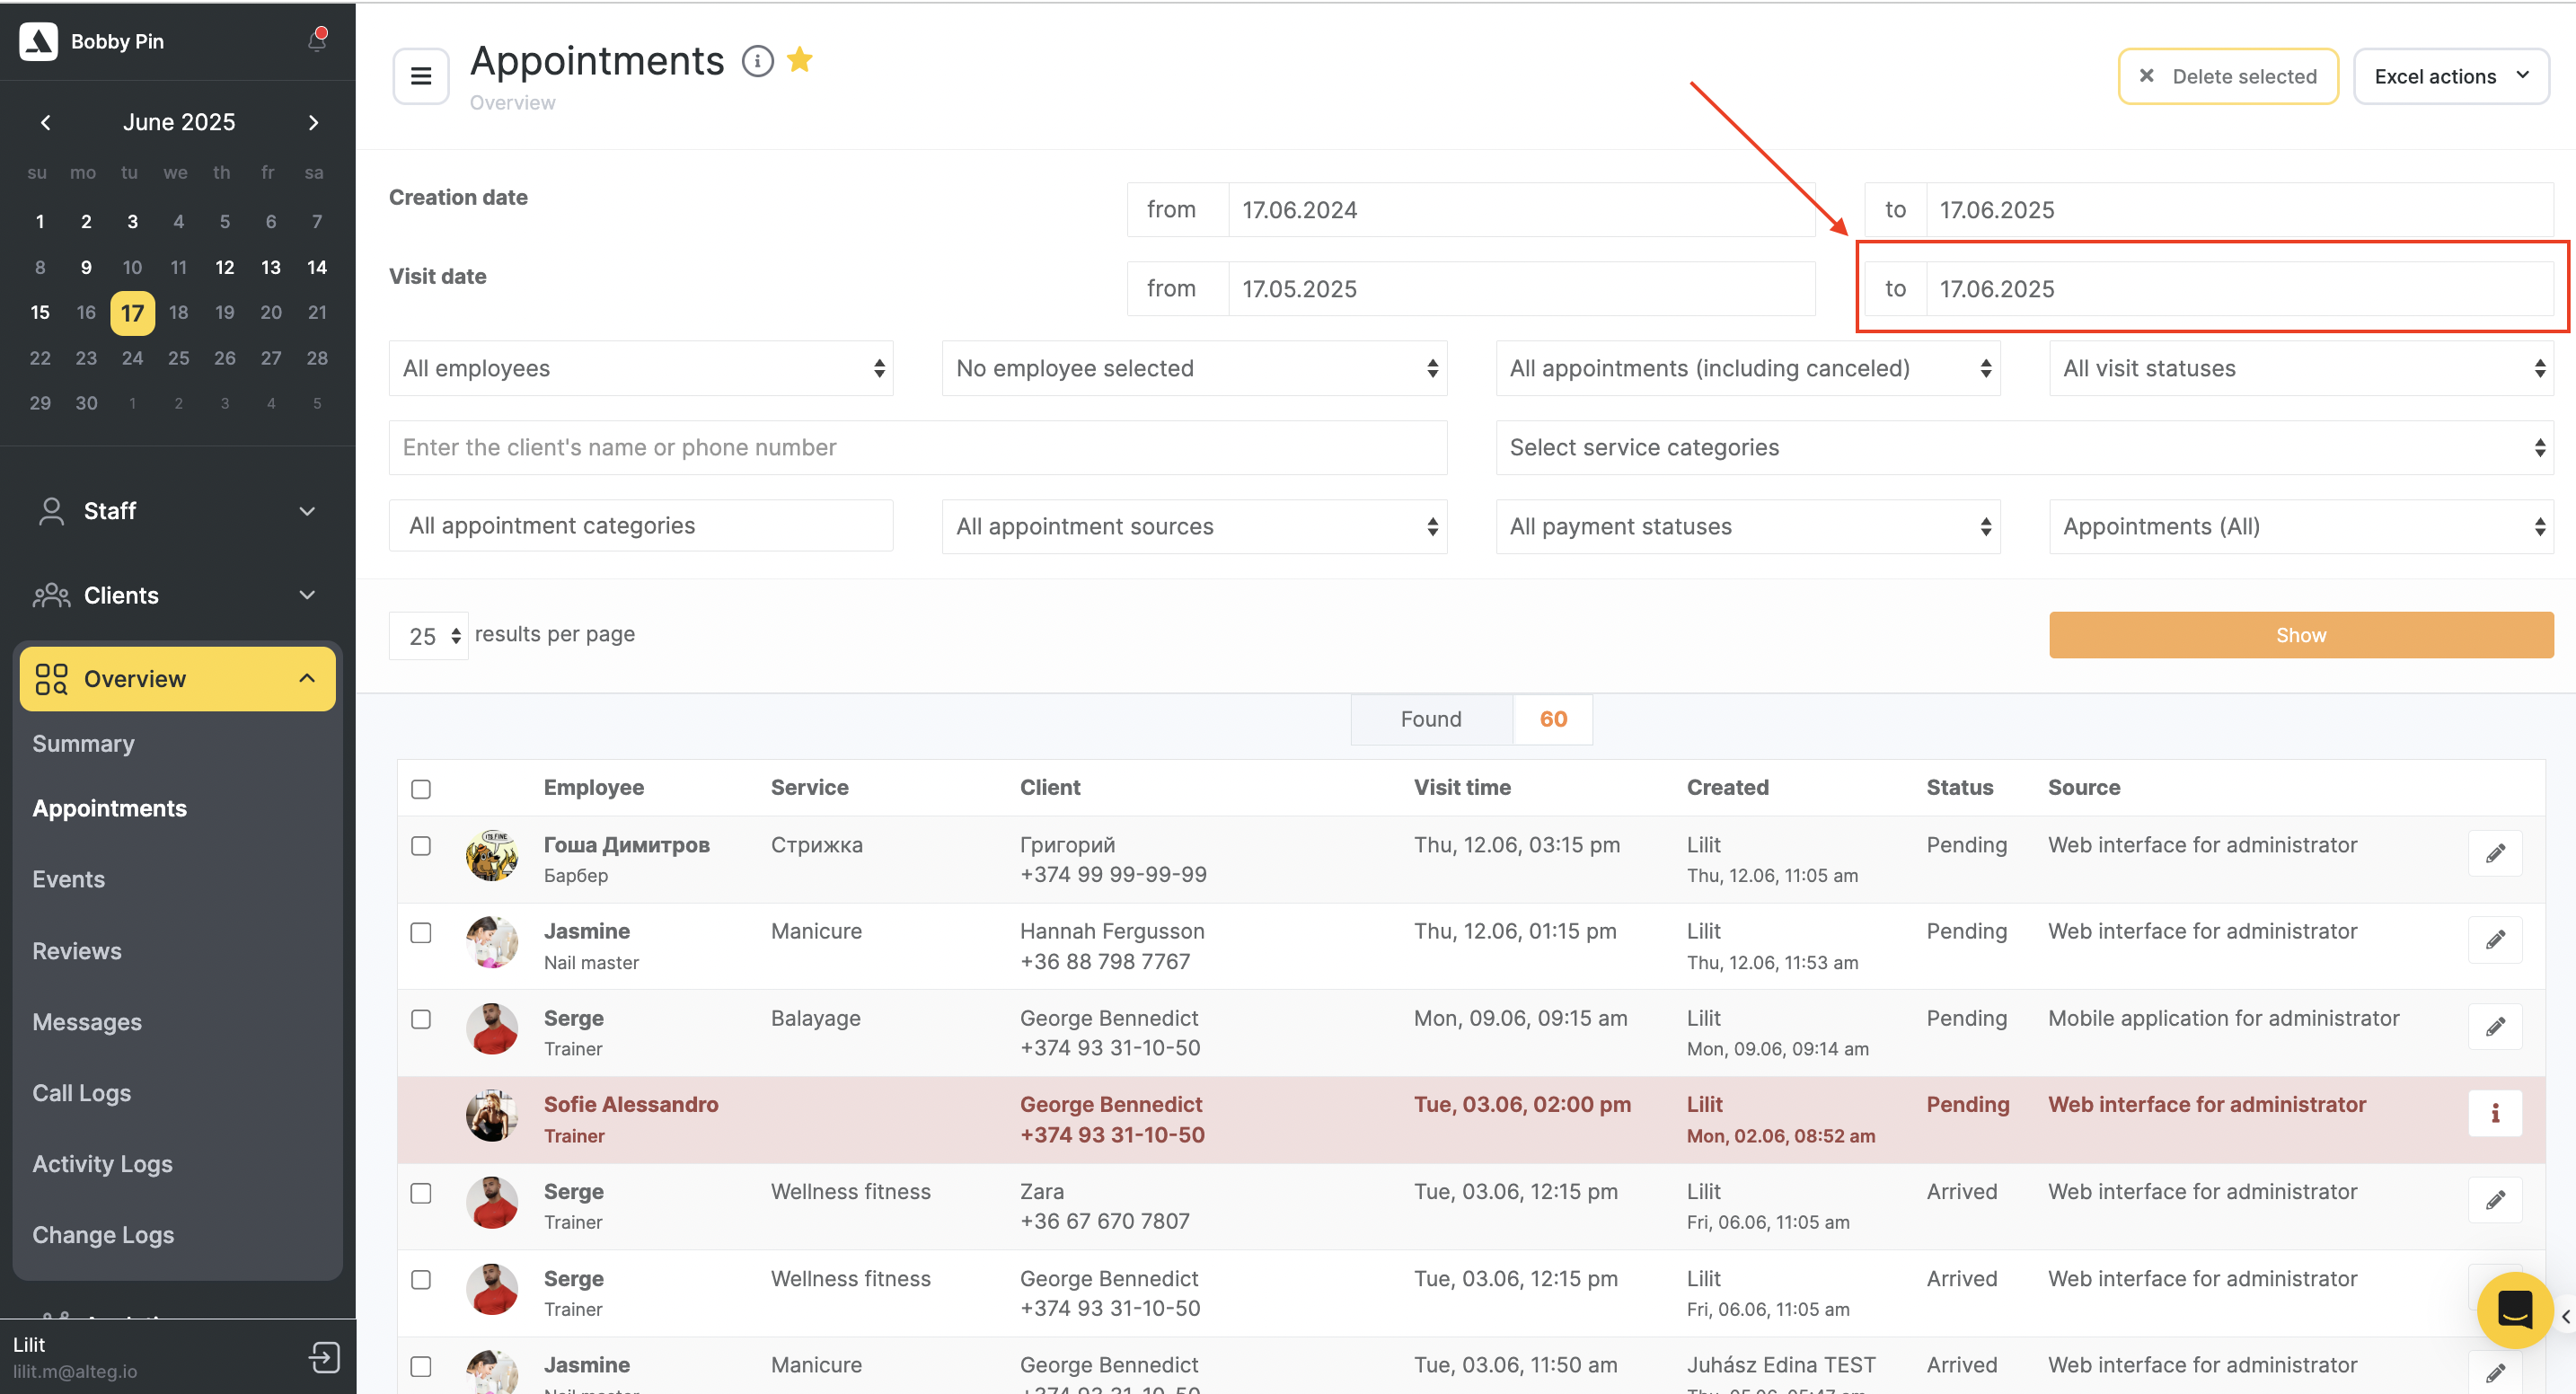
Task: Click Jasmine's avatar in Hannah Fergusson row
Action: tap(492, 942)
